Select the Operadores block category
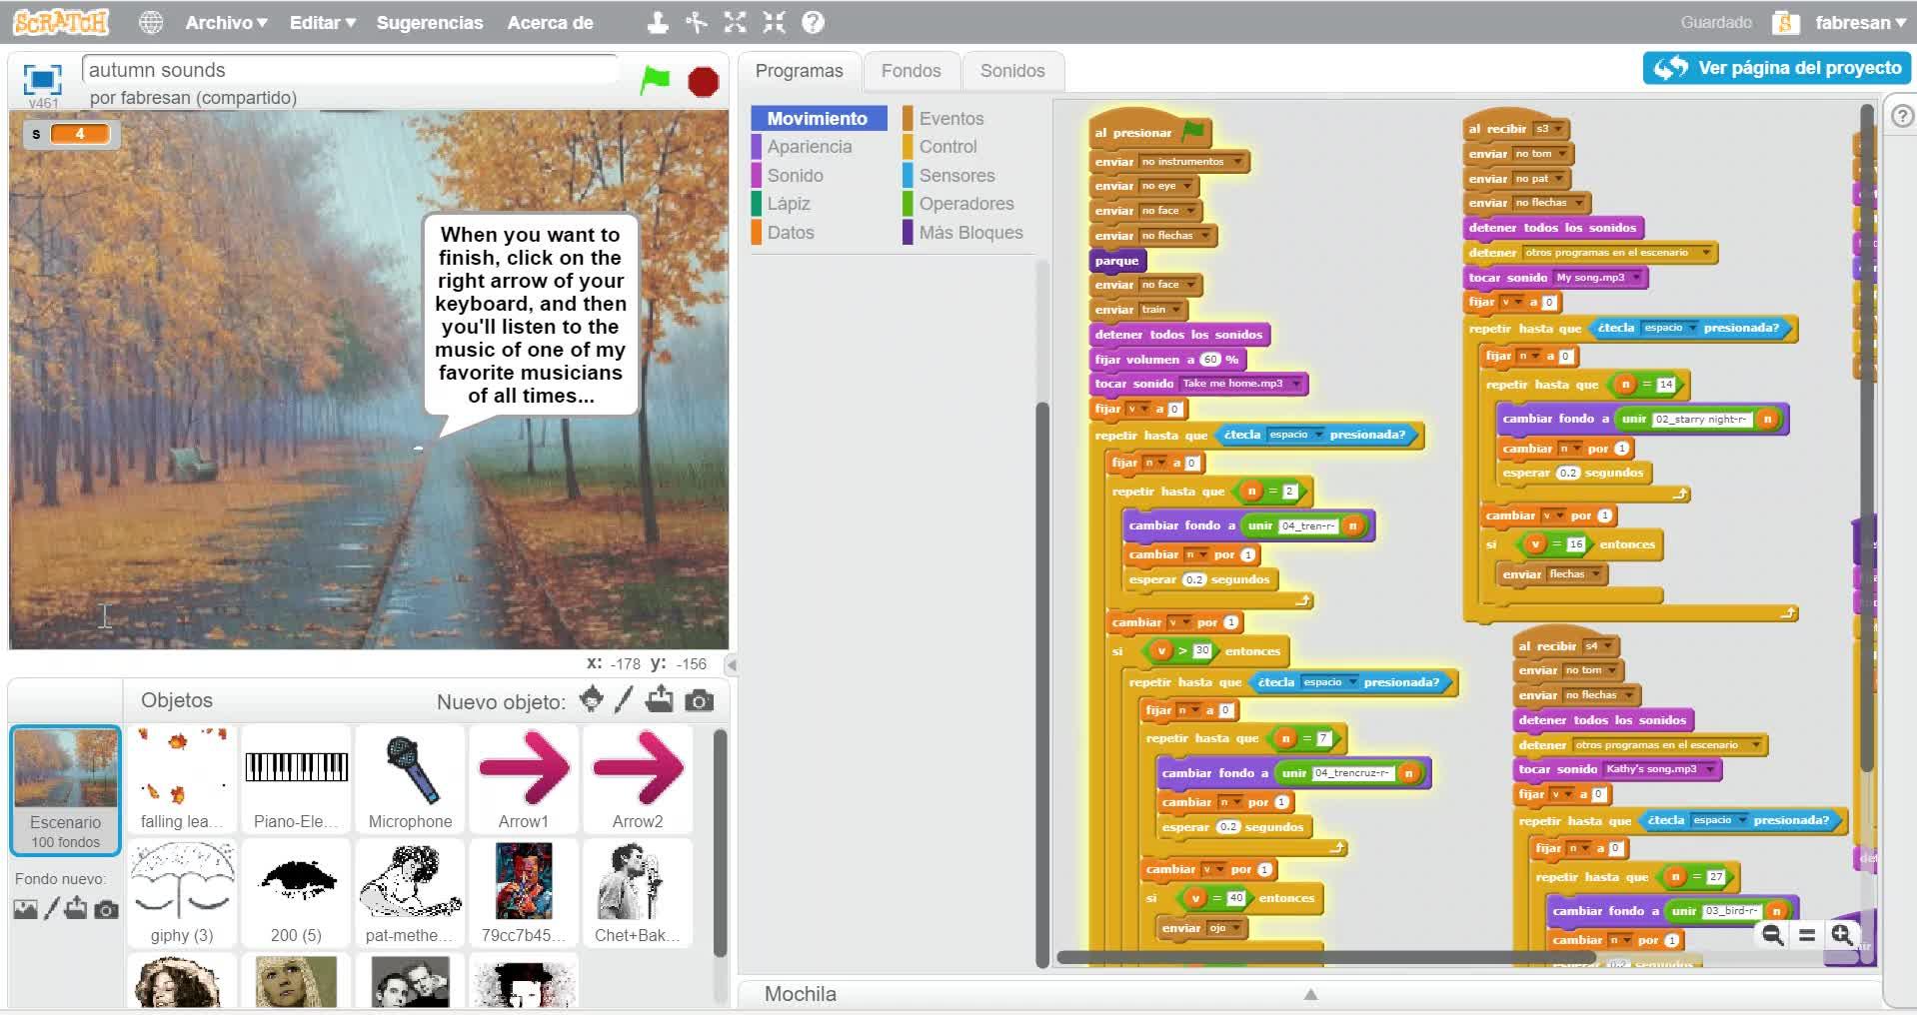The height and width of the screenshot is (1015, 1917). 965,204
